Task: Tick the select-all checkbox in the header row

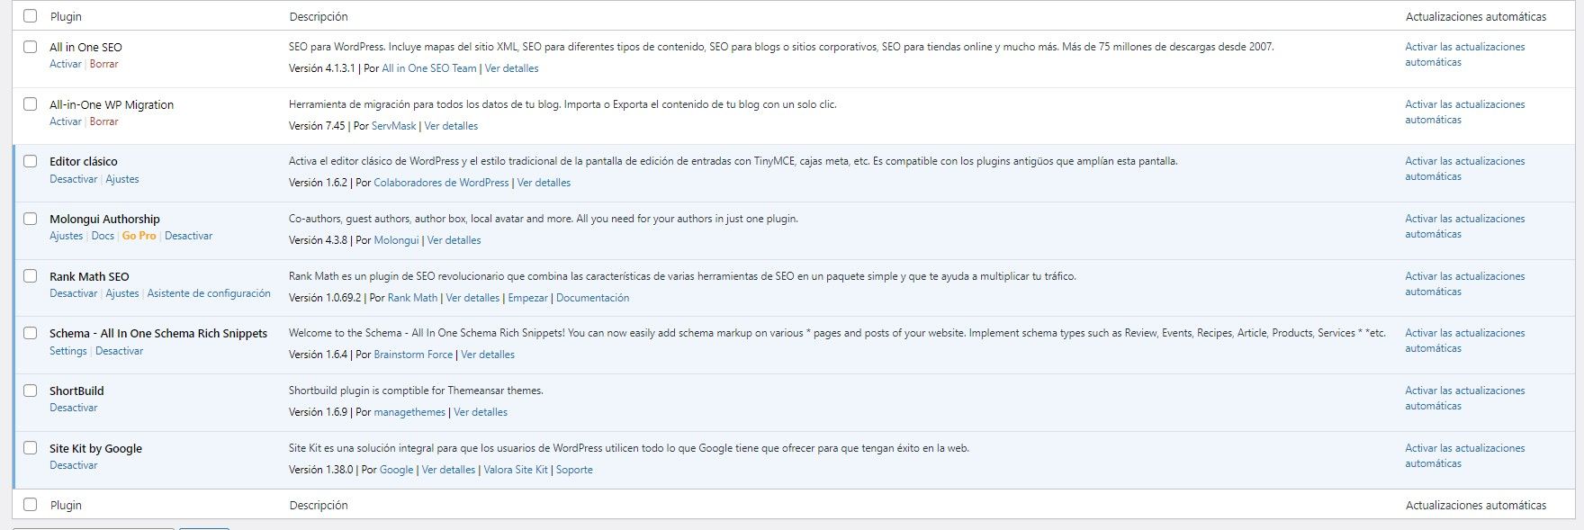Action: pos(31,16)
